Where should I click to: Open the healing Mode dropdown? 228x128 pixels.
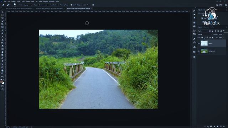click(x=28, y=5)
